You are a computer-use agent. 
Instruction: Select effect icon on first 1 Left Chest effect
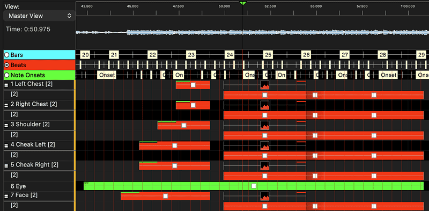pos(193,85)
